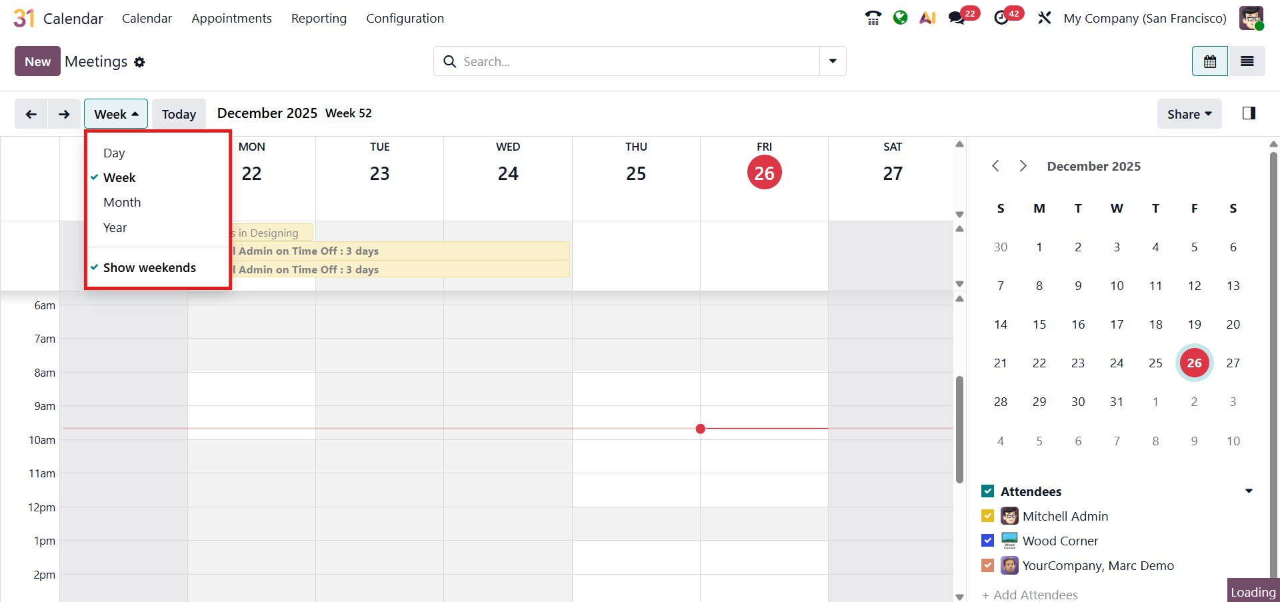The height and width of the screenshot is (602, 1280).
Task: Open the discuss messages icon
Action: point(957,18)
